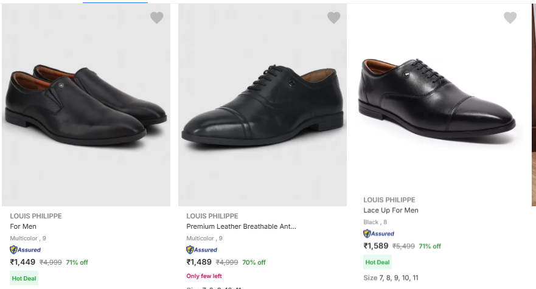Click Assured badge above the ₹1,449 price

(26, 250)
